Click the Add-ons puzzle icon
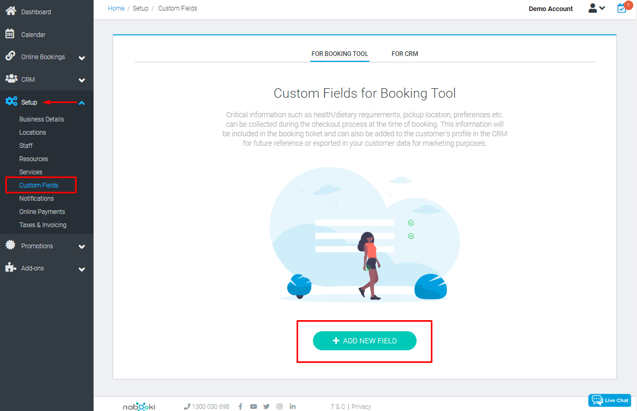637x411 pixels. (x=10, y=268)
